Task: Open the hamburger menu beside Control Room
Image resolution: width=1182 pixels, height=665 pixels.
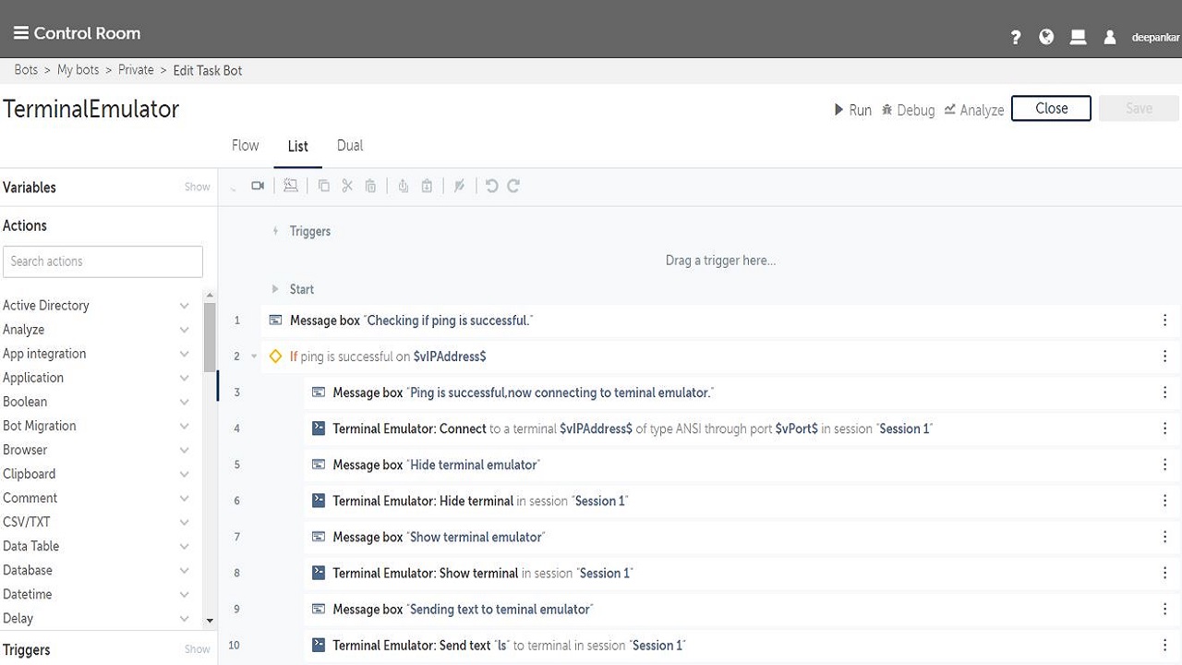Action: pyautogui.click(x=20, y=33)
